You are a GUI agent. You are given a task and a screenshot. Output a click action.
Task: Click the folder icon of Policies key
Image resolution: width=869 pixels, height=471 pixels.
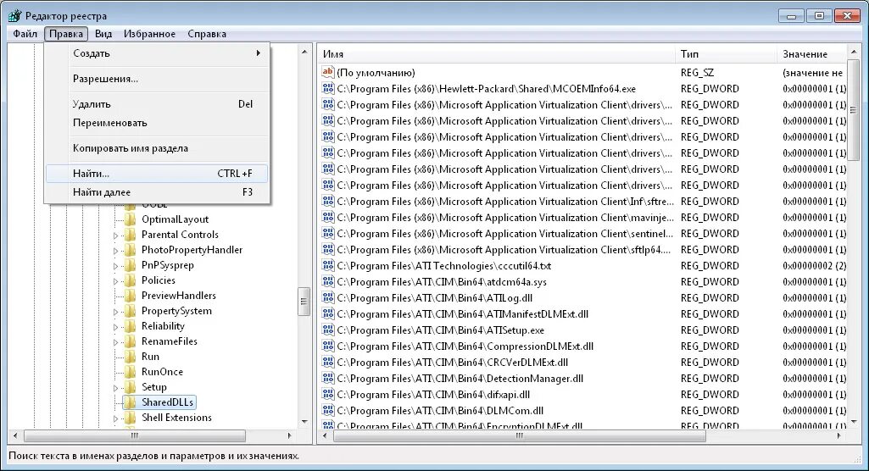[x=131, y=280]
